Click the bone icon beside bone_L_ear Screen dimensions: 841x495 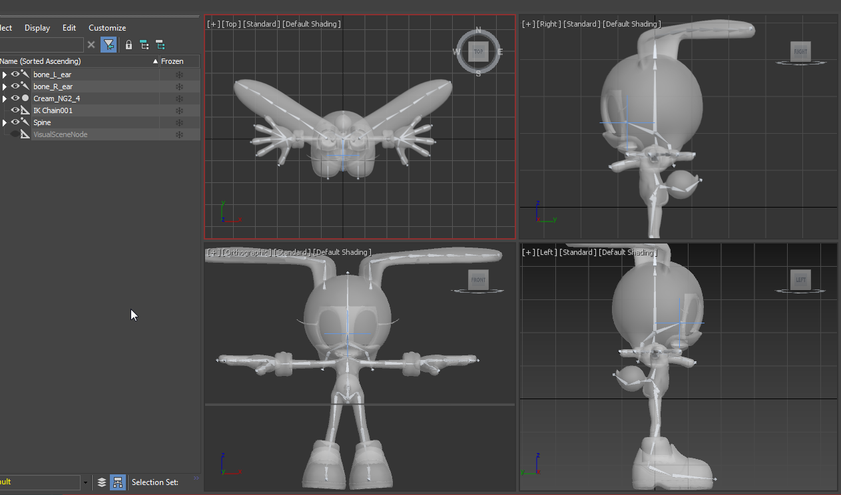pos(25,75)
